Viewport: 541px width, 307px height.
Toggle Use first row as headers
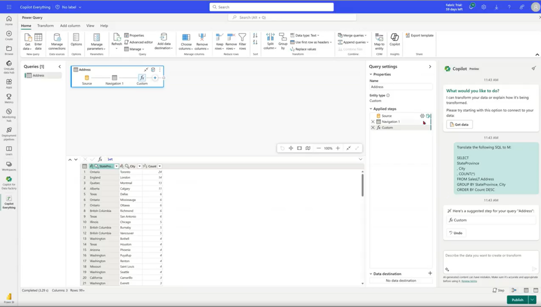tap(311, 42)
